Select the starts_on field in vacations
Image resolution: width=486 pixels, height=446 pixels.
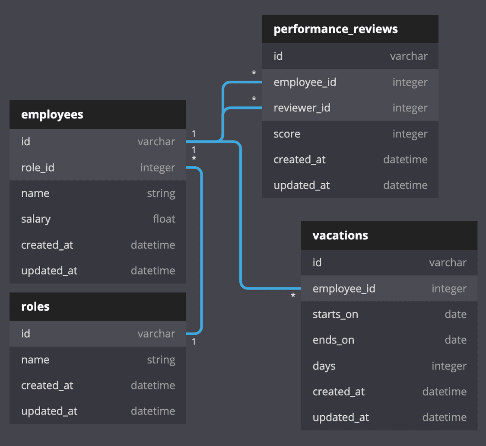point(389,314)
